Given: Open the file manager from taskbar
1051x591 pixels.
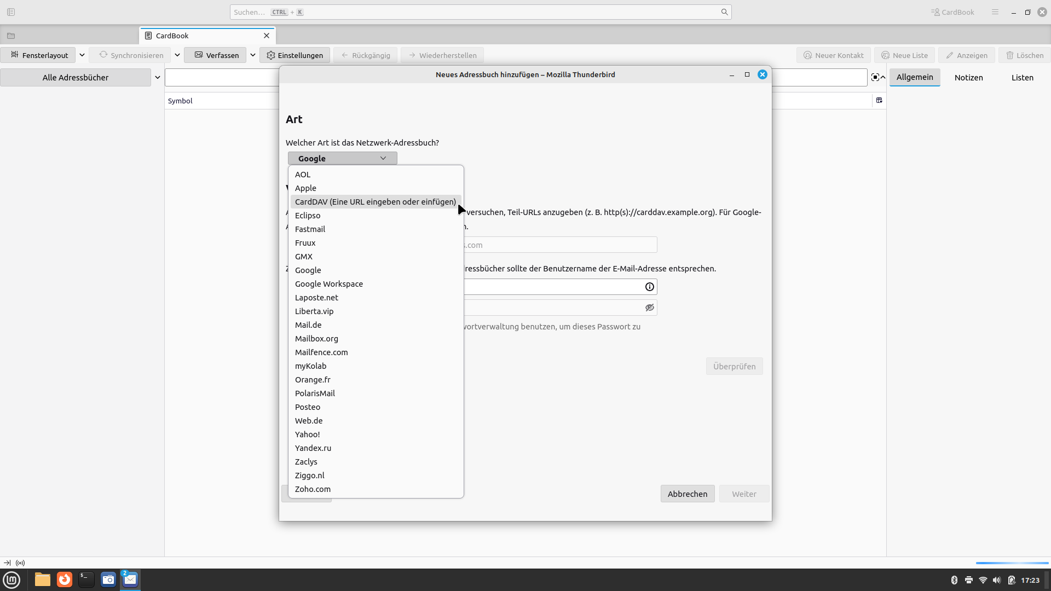Looking at the screenshot, I should [42, 580].
